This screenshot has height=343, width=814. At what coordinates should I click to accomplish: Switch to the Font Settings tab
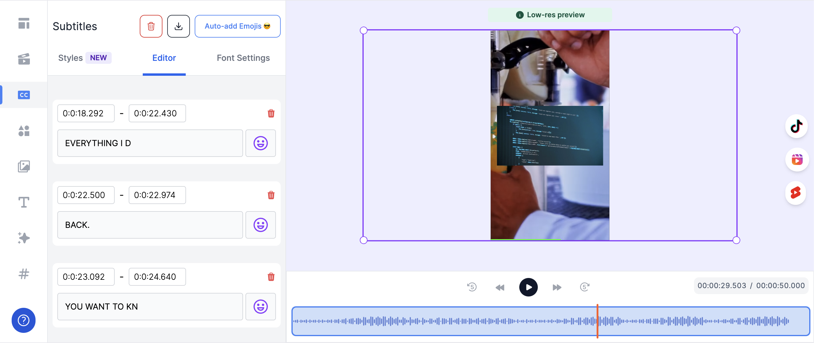243,58
